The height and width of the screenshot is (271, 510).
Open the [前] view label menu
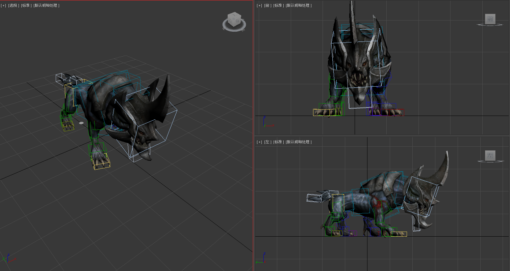pos(267,5)
